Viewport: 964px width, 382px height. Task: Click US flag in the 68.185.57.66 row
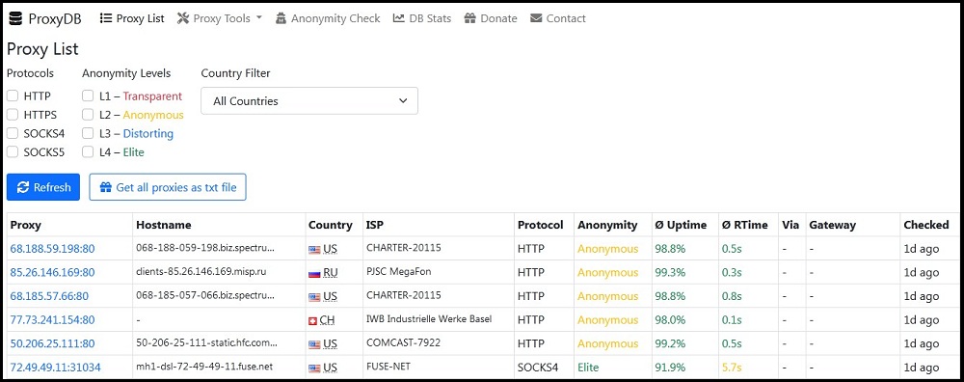[x=315, y=296]
